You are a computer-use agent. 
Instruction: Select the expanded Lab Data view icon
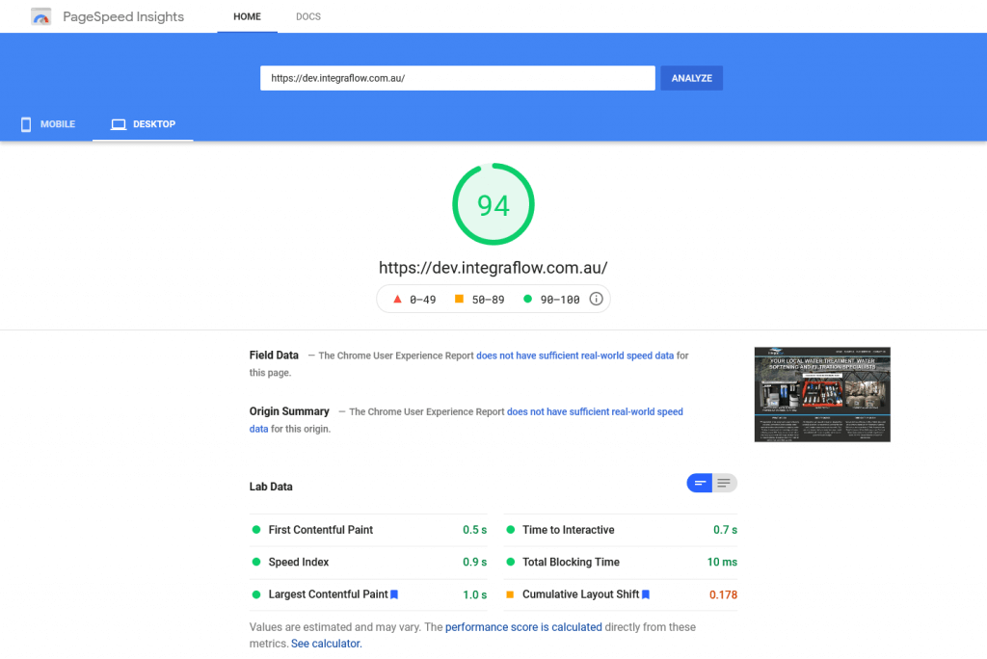click(x=724, y=483)
